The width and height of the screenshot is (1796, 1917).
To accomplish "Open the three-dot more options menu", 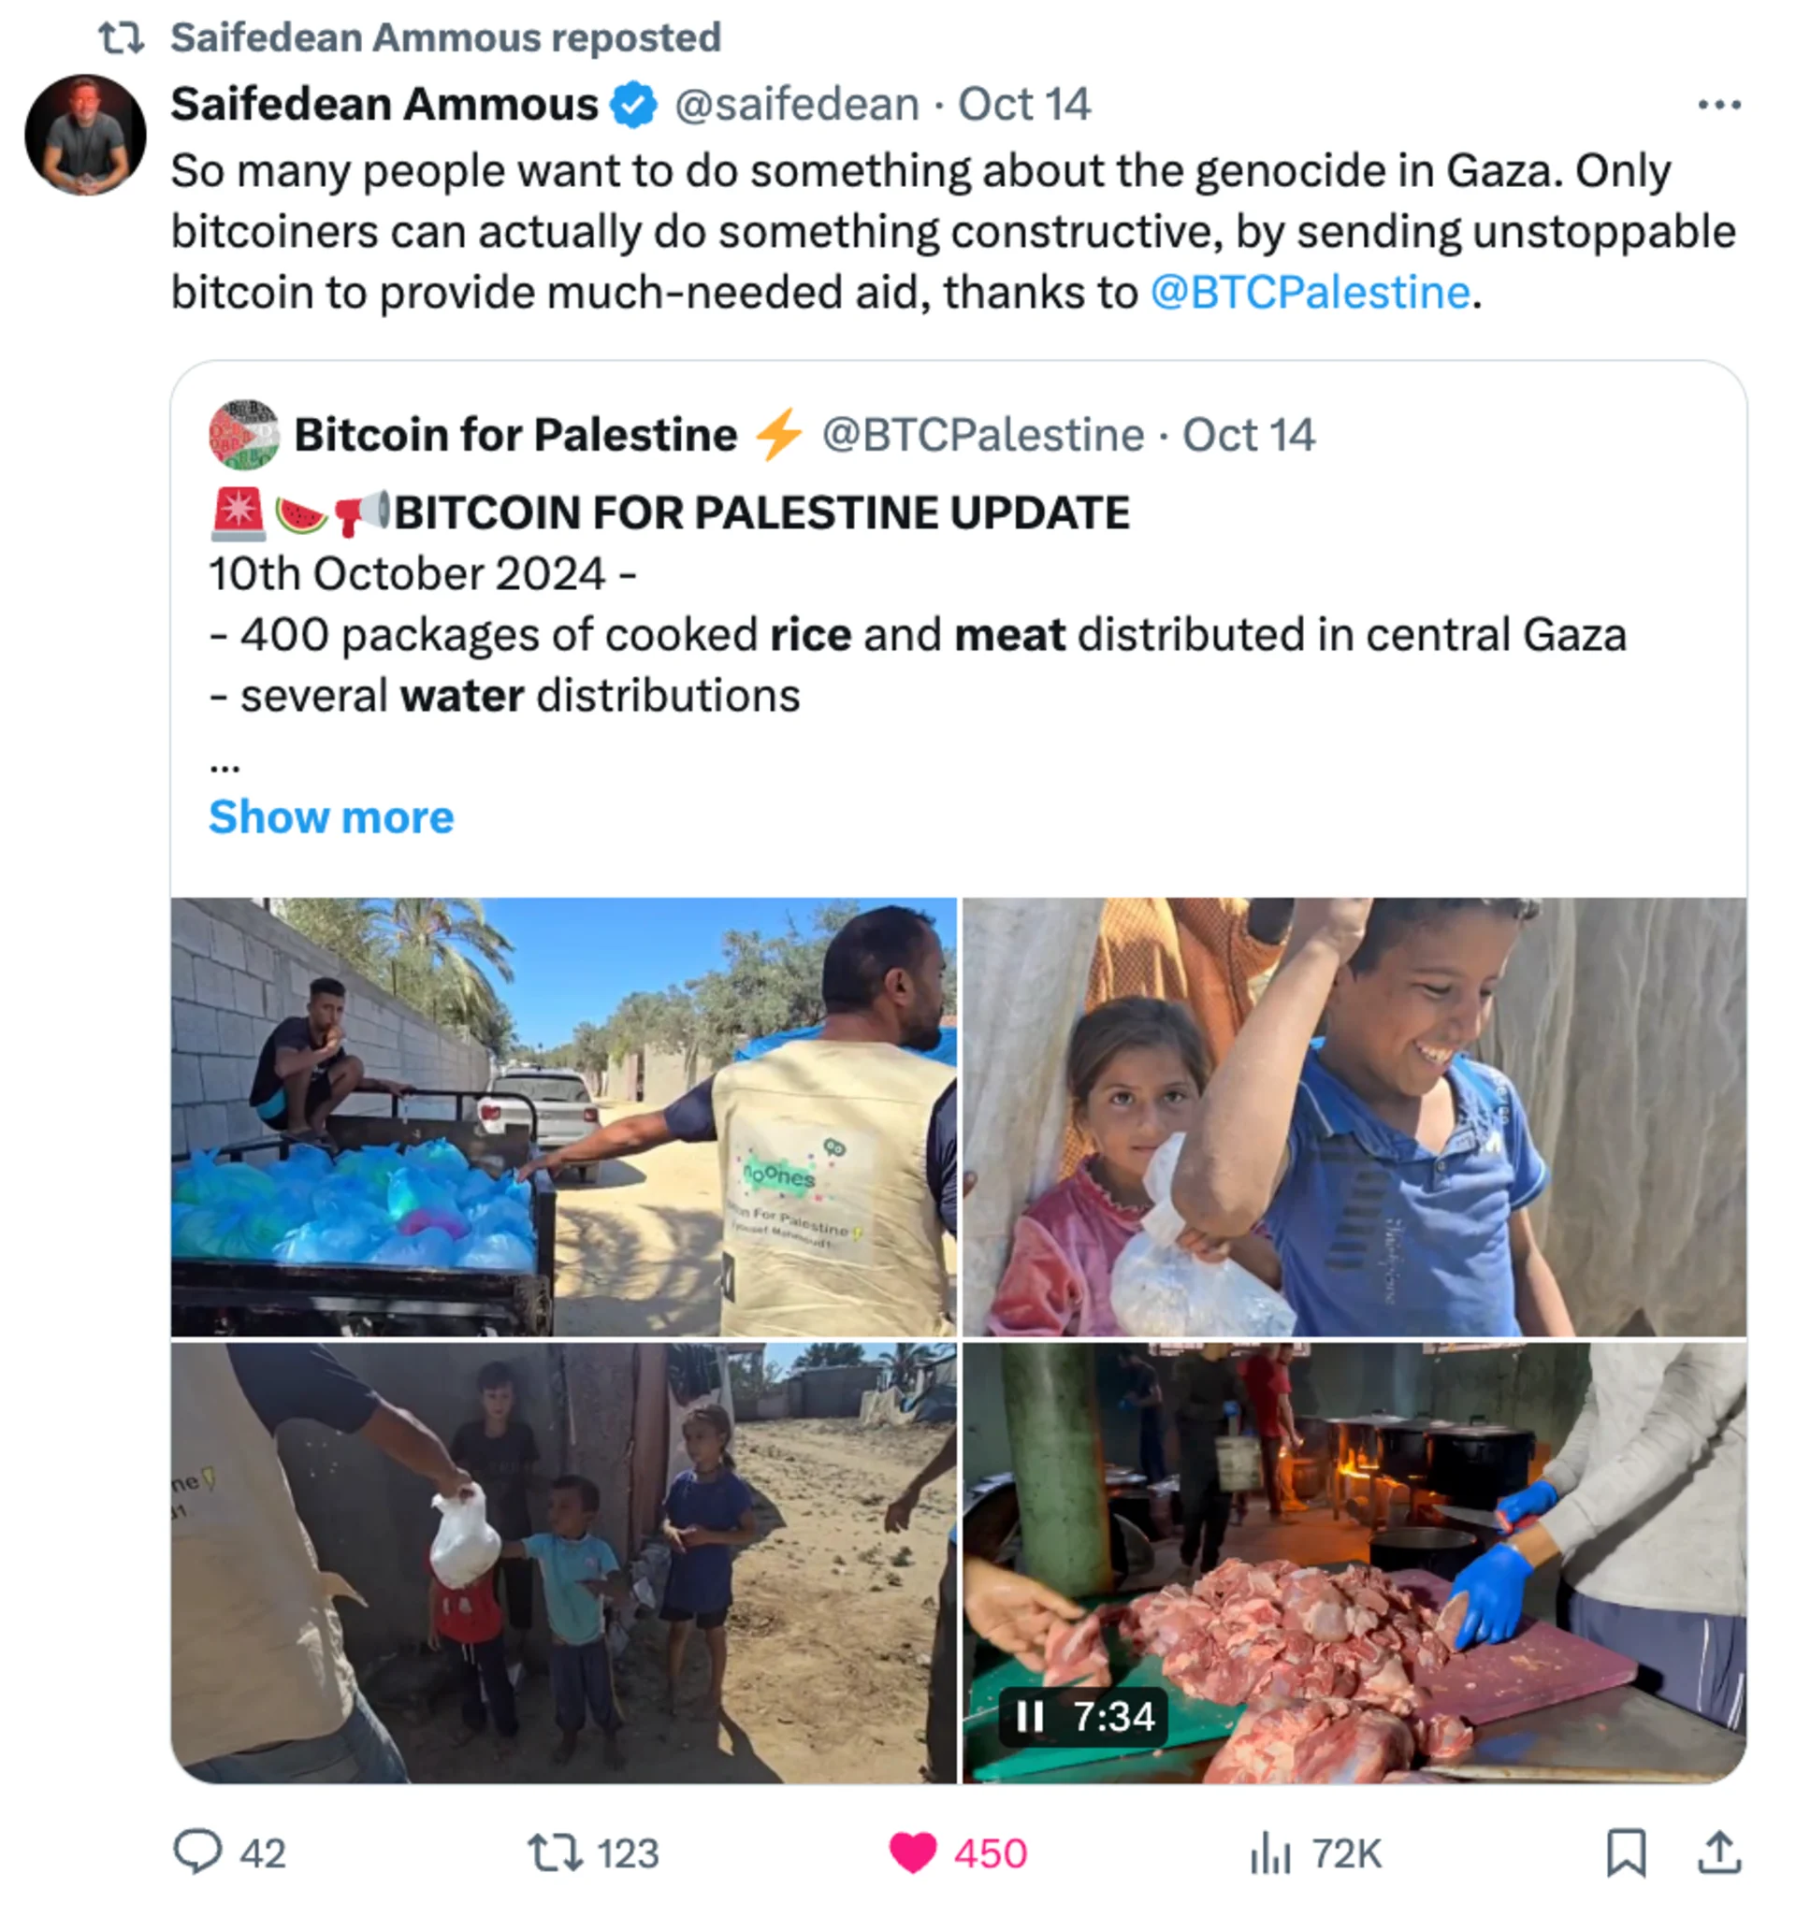I will [1719, 104].
